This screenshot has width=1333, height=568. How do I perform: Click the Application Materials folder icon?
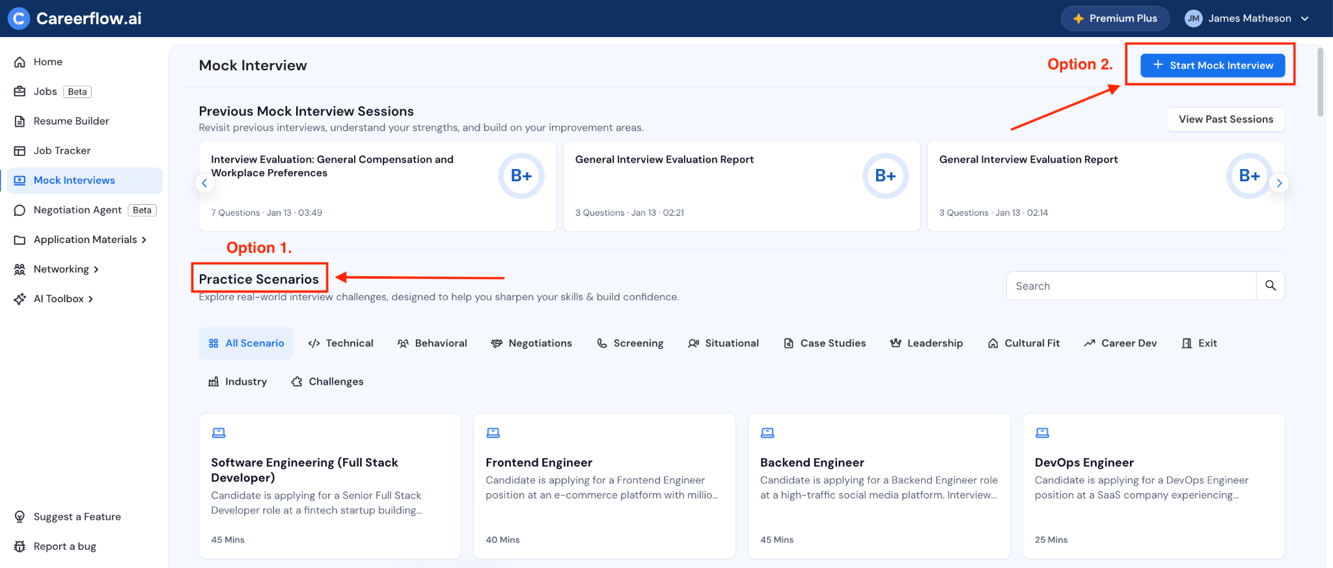(x=20, y=240)
